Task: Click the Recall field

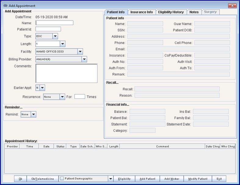Action: point(177,89)
